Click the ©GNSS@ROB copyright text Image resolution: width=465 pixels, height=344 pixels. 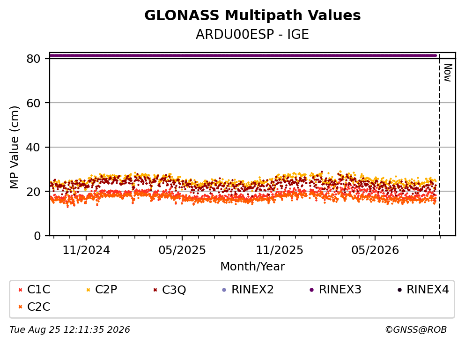(416, 329)
